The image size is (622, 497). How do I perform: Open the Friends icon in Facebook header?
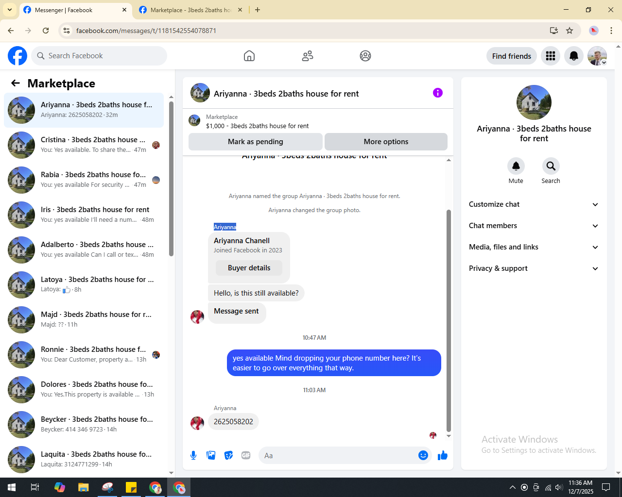click(x=308, y=56)
